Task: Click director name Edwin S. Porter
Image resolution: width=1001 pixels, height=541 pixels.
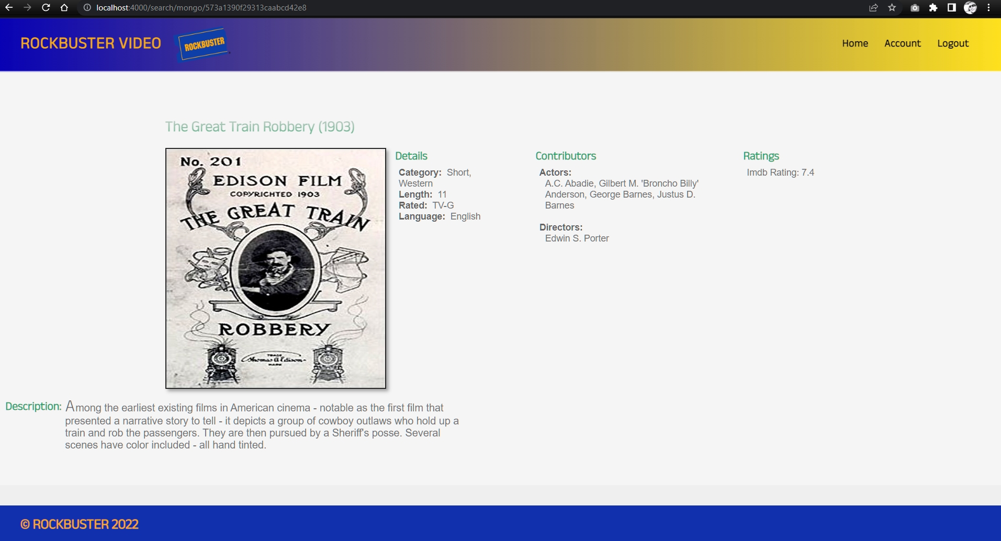Action: point(577,238)
